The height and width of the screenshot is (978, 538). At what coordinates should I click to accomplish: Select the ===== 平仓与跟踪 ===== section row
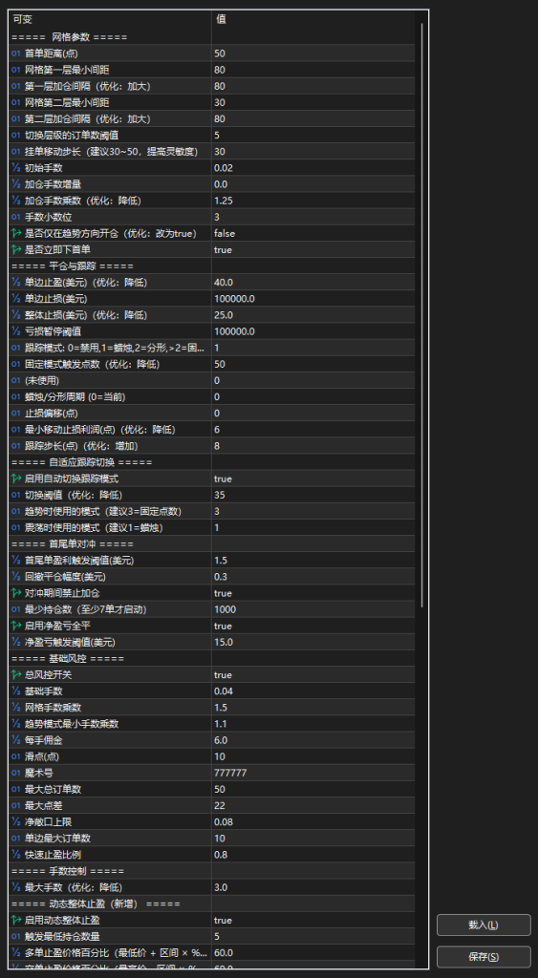(x=211, y=266)
